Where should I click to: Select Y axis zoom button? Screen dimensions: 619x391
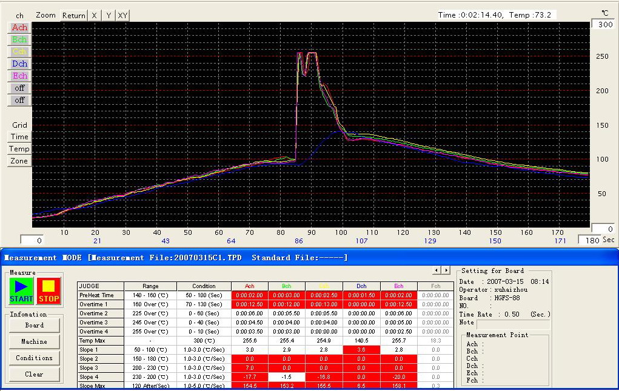click(x=109, y=15)
